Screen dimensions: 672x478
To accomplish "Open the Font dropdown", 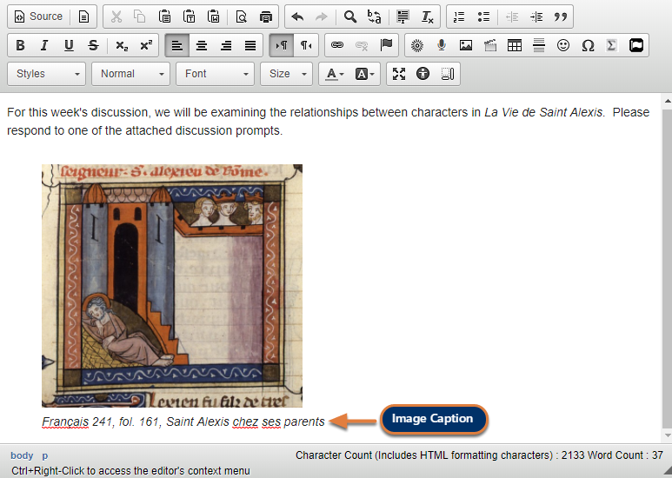I will [x=215, y=74].
